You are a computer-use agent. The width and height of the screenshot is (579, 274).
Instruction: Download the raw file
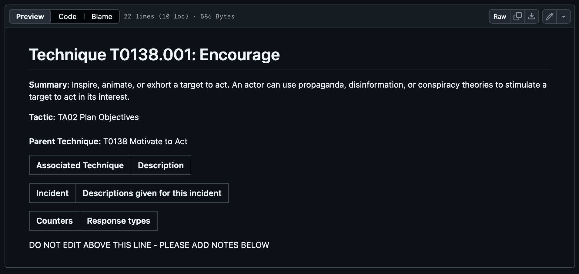tap(531, 16)
